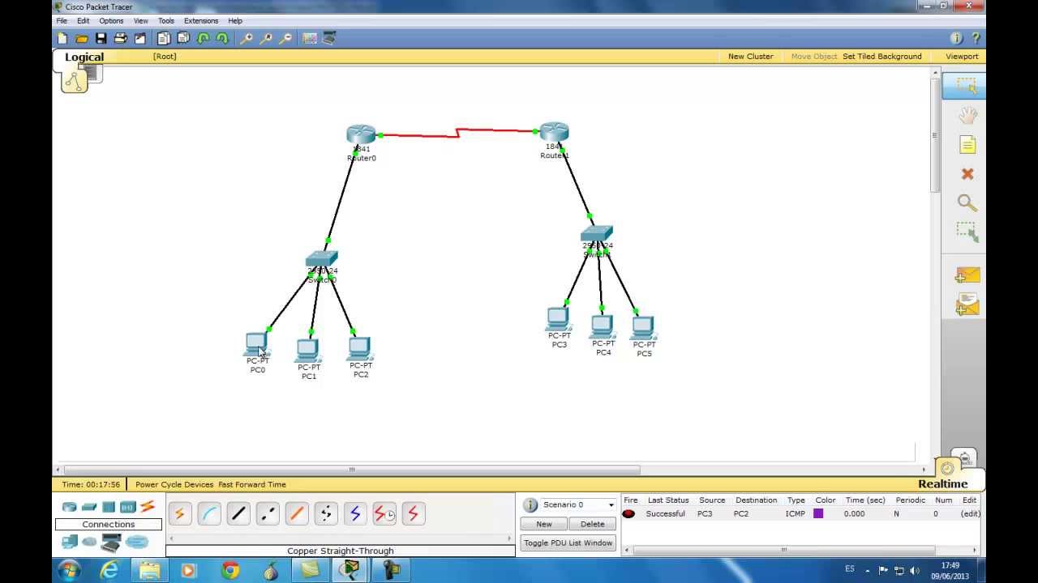1038x583 pixels.
Task: Click the green Redo arrow icon
Action: [222, 38]
